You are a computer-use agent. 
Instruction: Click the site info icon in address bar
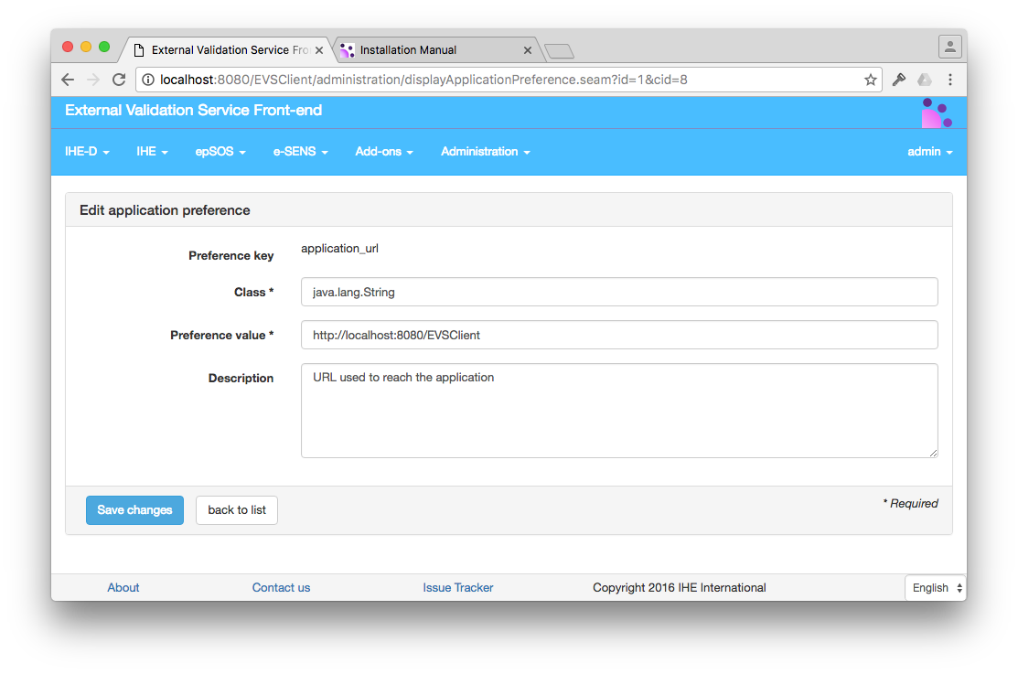(x=147, y=80)
